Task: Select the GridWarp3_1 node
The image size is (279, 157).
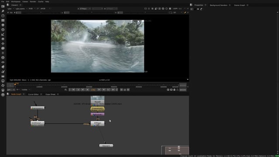Action: click(37, 124)
